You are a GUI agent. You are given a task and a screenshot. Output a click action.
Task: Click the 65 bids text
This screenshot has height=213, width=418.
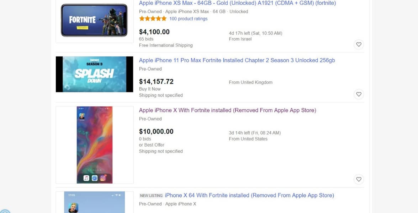pyautogui.click(x=146, y=39)
